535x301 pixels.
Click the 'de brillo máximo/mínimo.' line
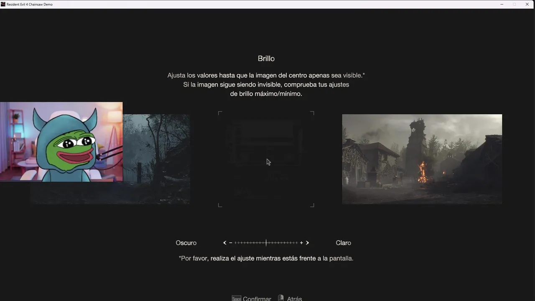point(266,94)
